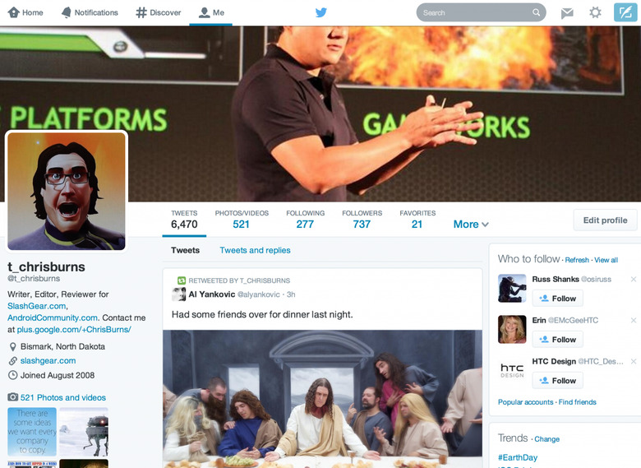
Task: Open the Favorites tab
Action: (417, 220)
